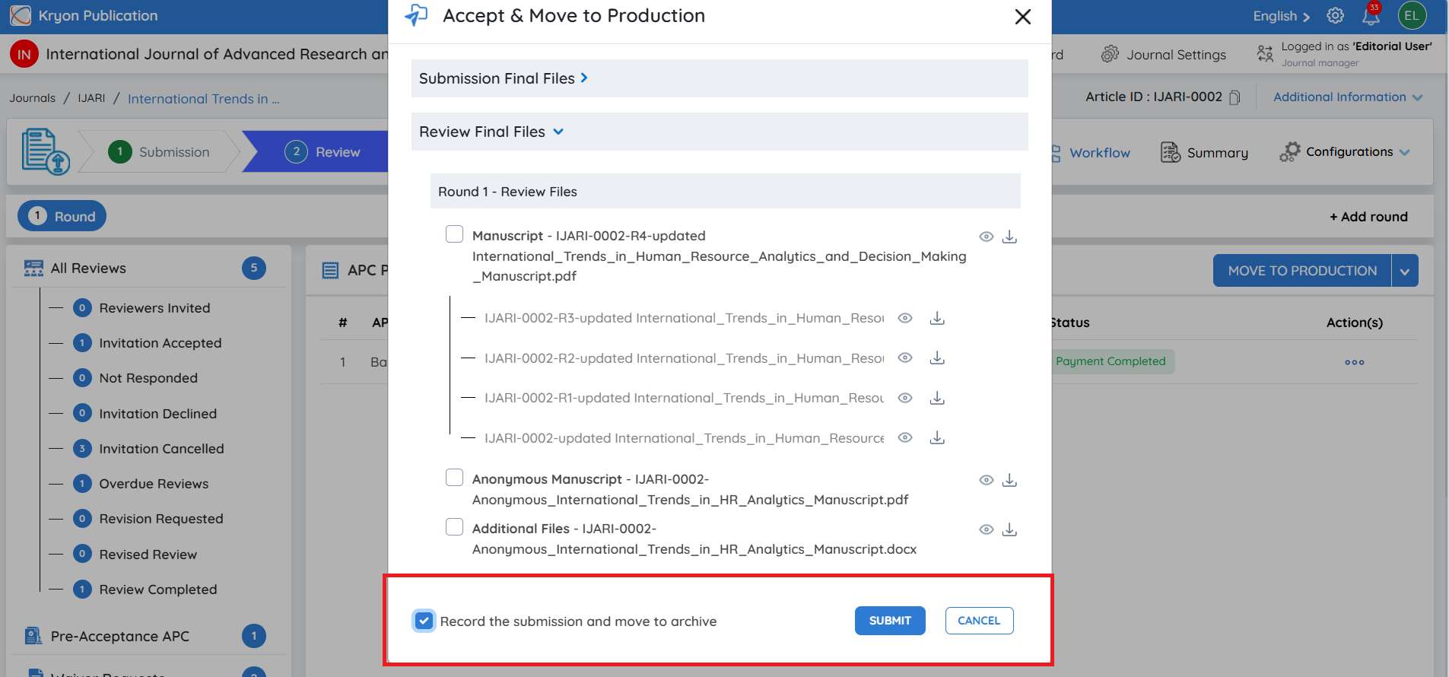Expand Submission Final Files section

point(720,78)
